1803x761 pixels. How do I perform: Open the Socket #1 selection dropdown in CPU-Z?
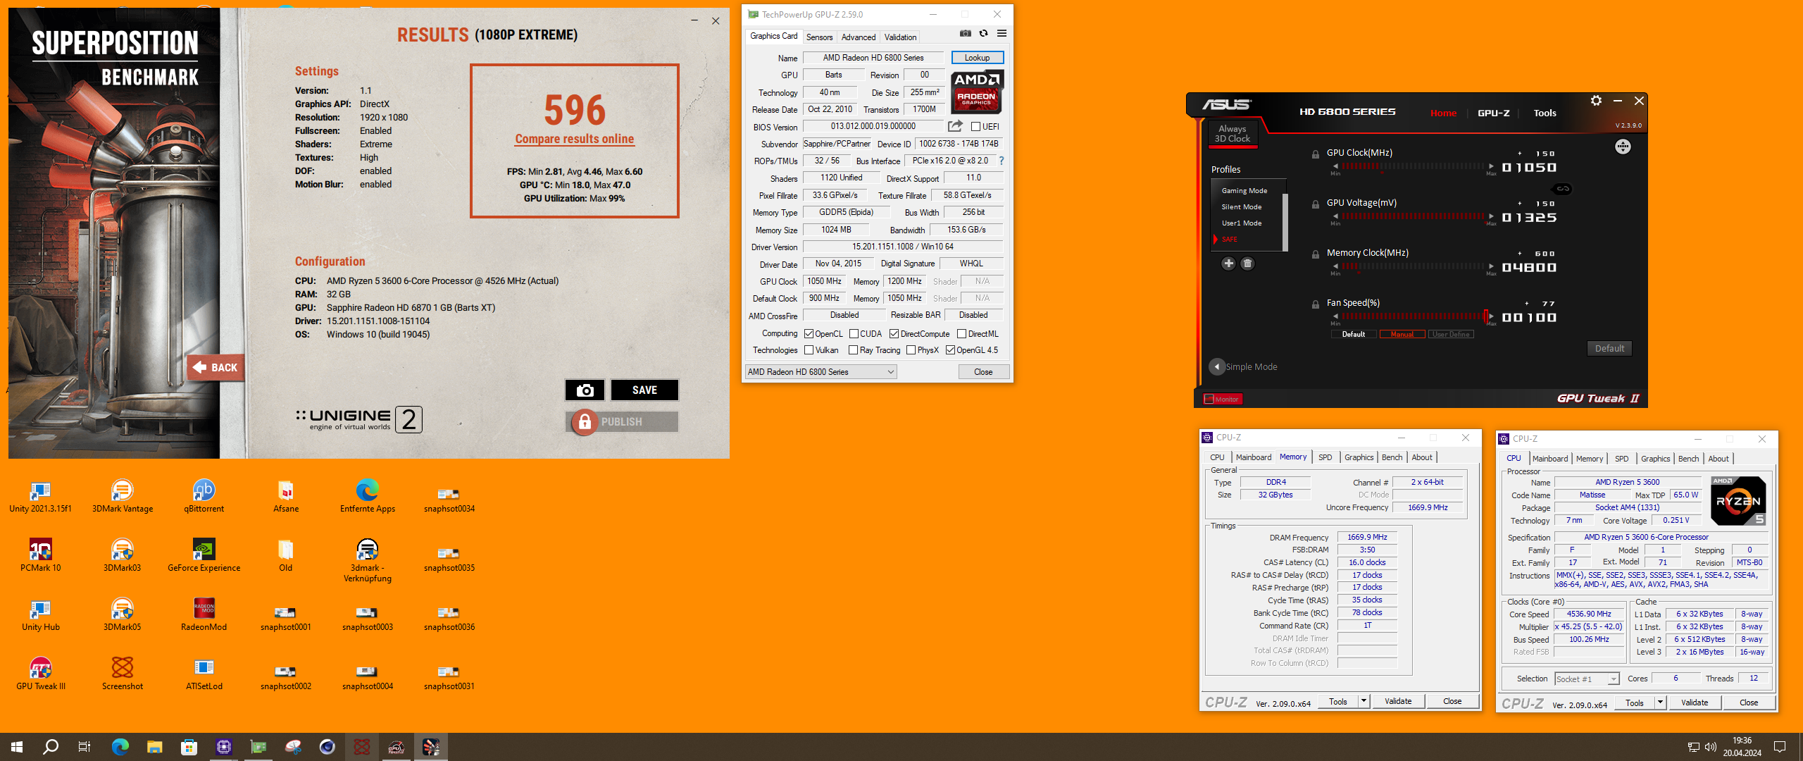1587,679
